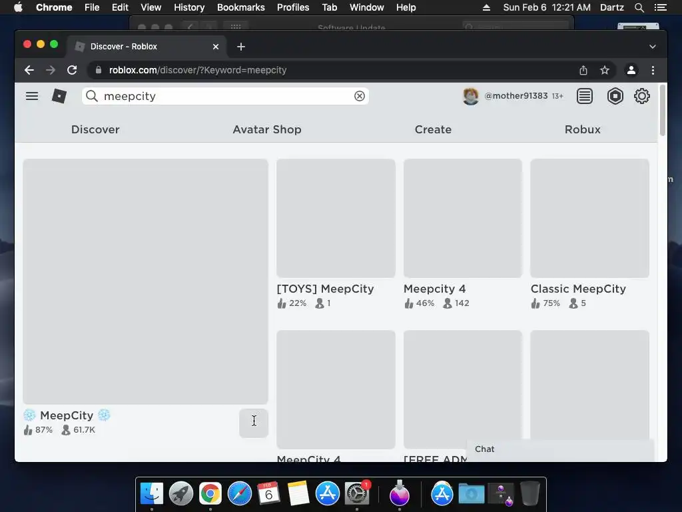Go to the Robux tab
The height and width of the screenshot is (512, 682).
coord(582,129)
